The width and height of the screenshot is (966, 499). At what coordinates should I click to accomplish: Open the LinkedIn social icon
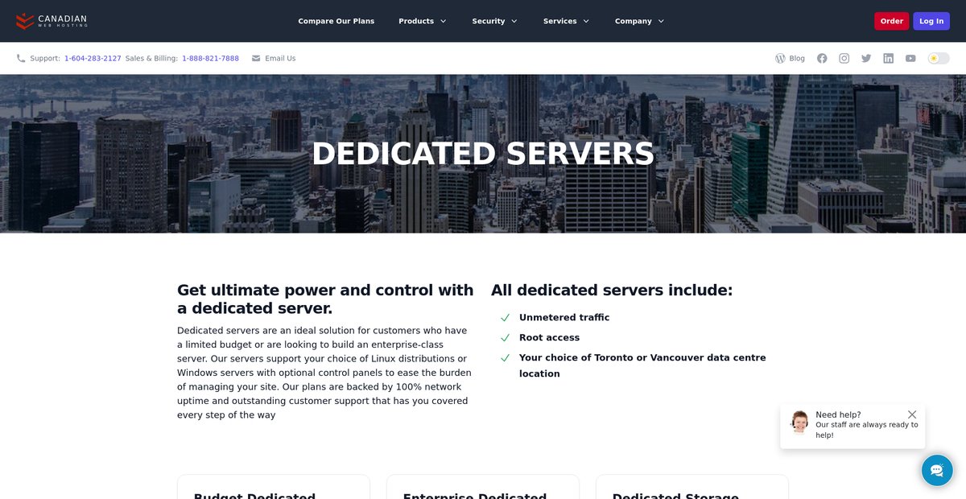coord(888,58)
